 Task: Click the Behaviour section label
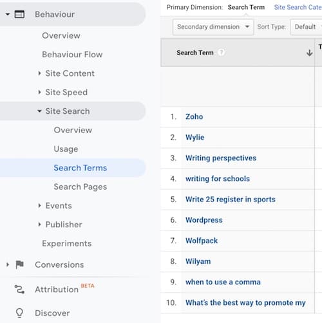click(55, 14)
